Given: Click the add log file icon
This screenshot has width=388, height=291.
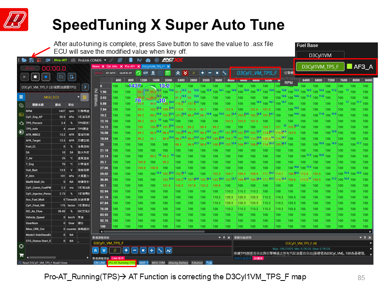Looking at the screenshot, I should point(72,77).
